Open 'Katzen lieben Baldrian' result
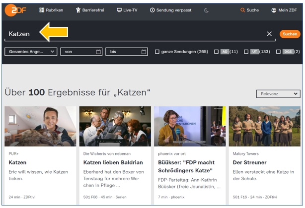 pyautogui.click(x=113, y=162)
